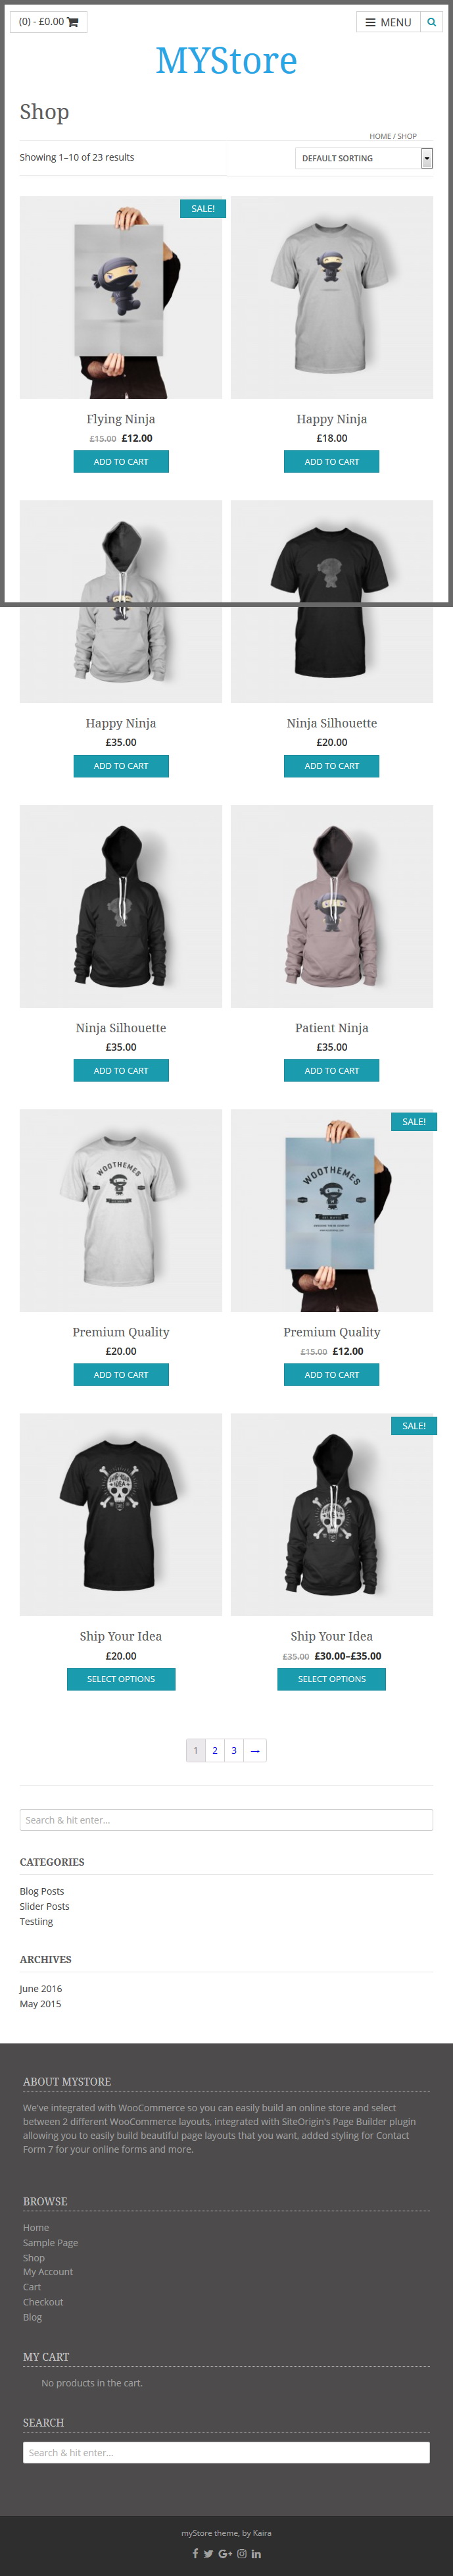The image size is (453, 2576).
Task: Open the hamburger MENU button
Action: pos(388,22)
